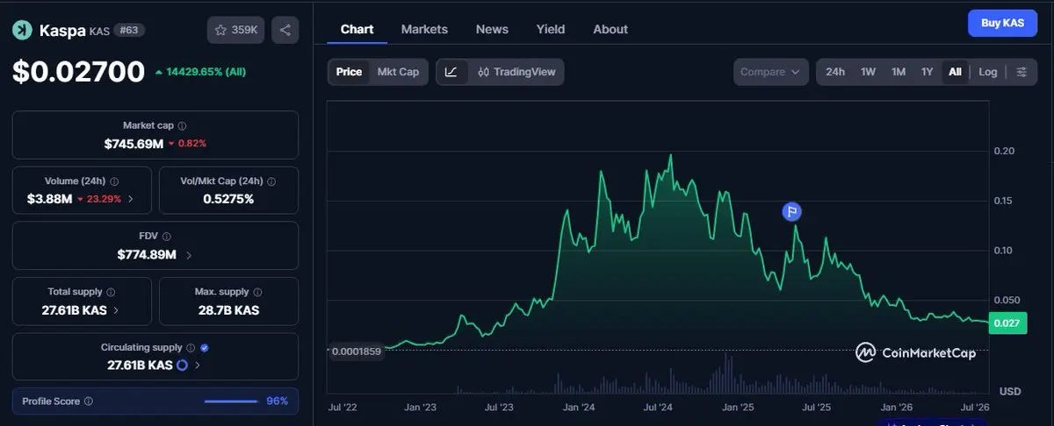Open the FDV info icon
Image resolution: width=1054 pixels, height=426 pixels.
pyautogui.click(x=167, y=237)
